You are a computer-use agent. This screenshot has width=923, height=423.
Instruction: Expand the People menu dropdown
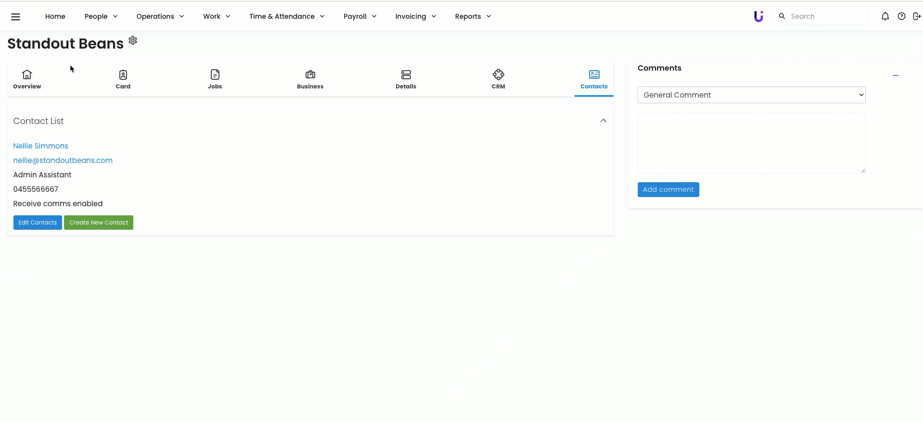101,16
